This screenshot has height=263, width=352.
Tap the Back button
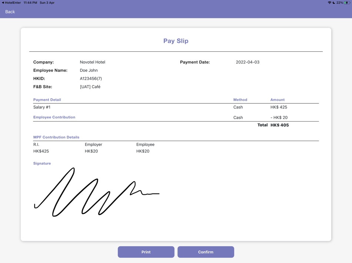tap(10, 12)
